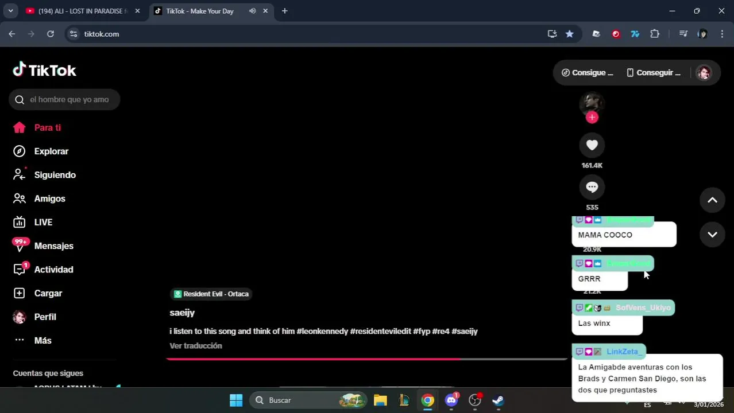Image resolution: width=734 pixels, height=413 pixels.
Task: Expand the Más options menu
Action: [32, 340]
